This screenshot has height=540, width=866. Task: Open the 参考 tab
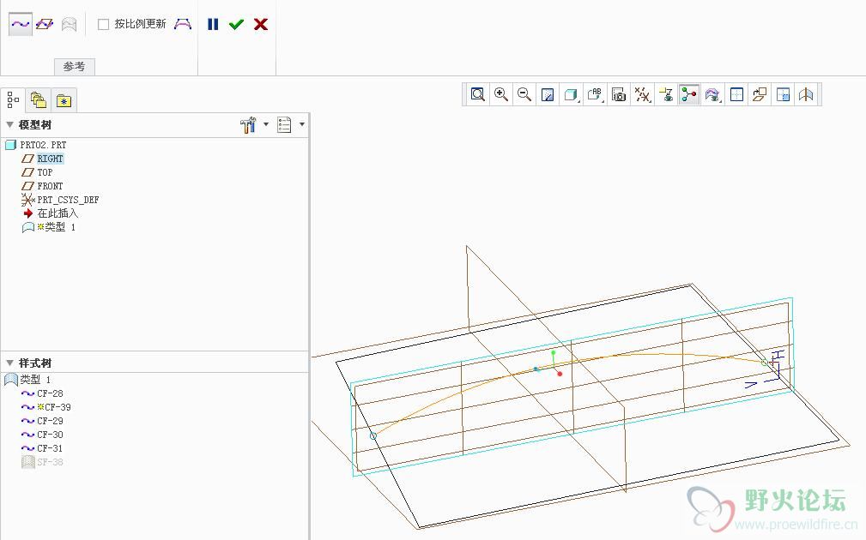(75, 67)
